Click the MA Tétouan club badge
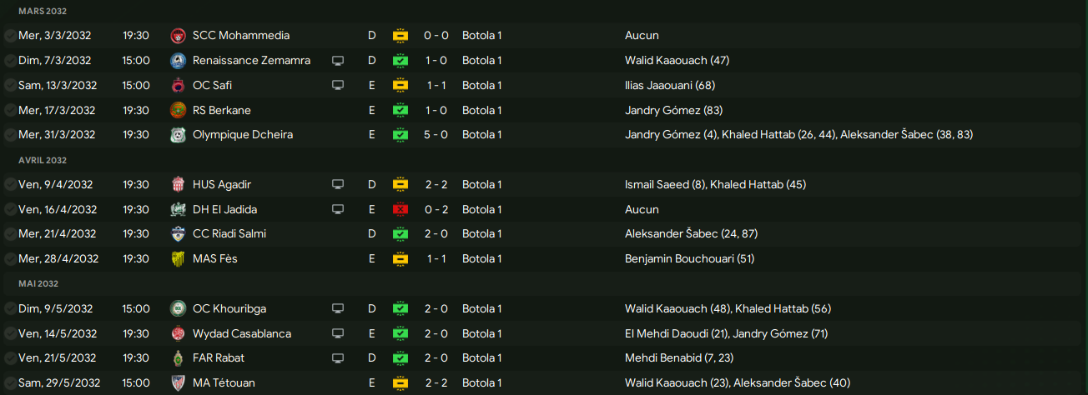 (177, 383)
